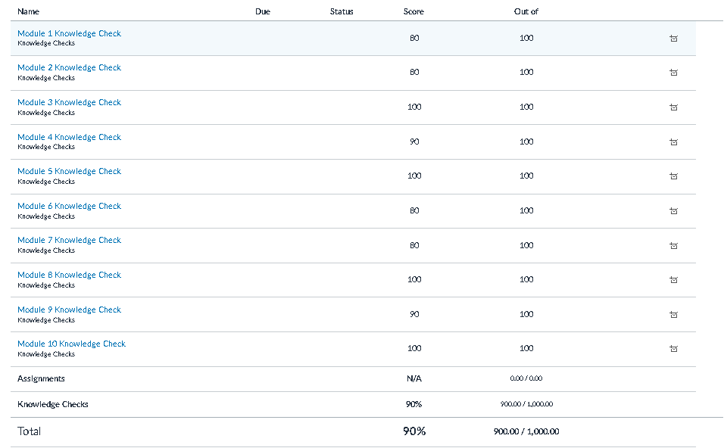This screenshot has height=448, width=724.
Task: View Module 7 Knowledge Check assignment
Action: [69, 240]
